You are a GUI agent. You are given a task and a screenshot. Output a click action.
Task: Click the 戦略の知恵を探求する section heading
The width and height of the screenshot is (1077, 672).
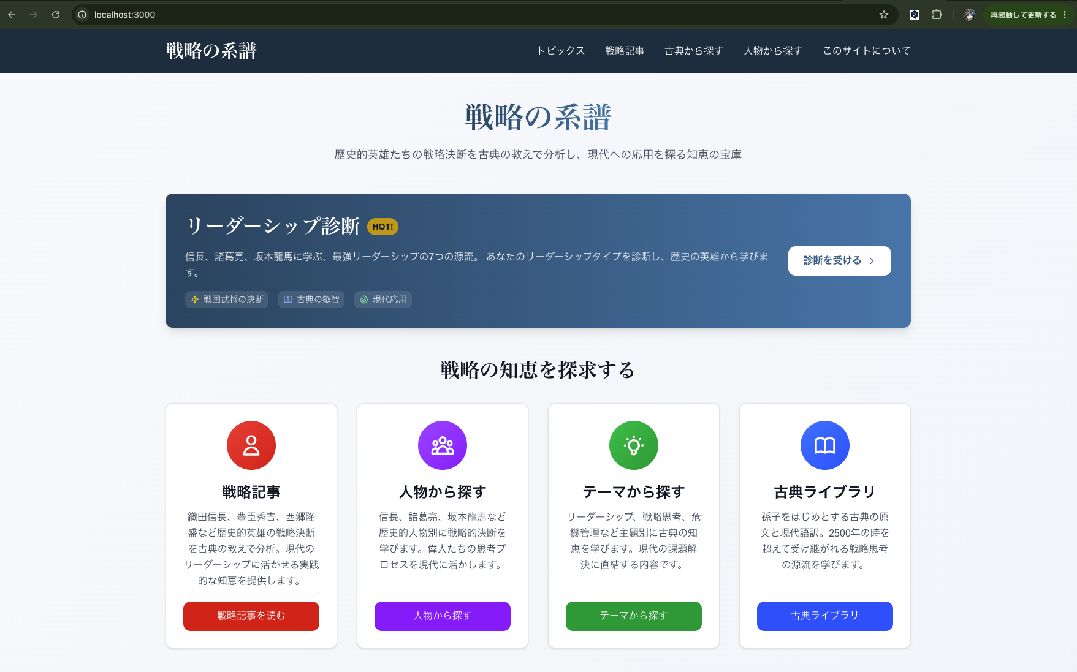[x=538, y=370]
